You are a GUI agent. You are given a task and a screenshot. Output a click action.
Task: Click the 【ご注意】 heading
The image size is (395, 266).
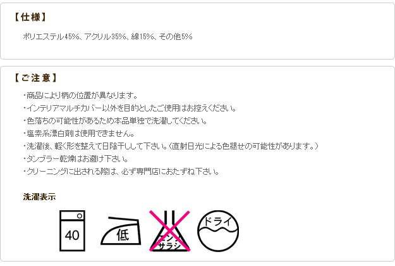click(x=35, y=78)
